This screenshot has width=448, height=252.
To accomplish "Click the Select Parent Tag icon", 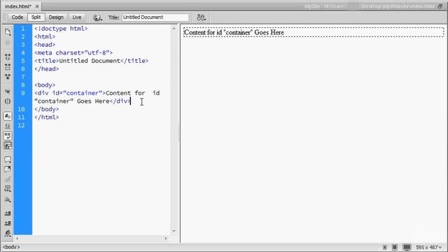I will 8,92.
